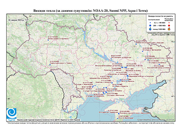Click the Podilskyi cement marker near Humentsi
Image resolution: width=181 pixels, height=128 pixels.
click(50, 64)
